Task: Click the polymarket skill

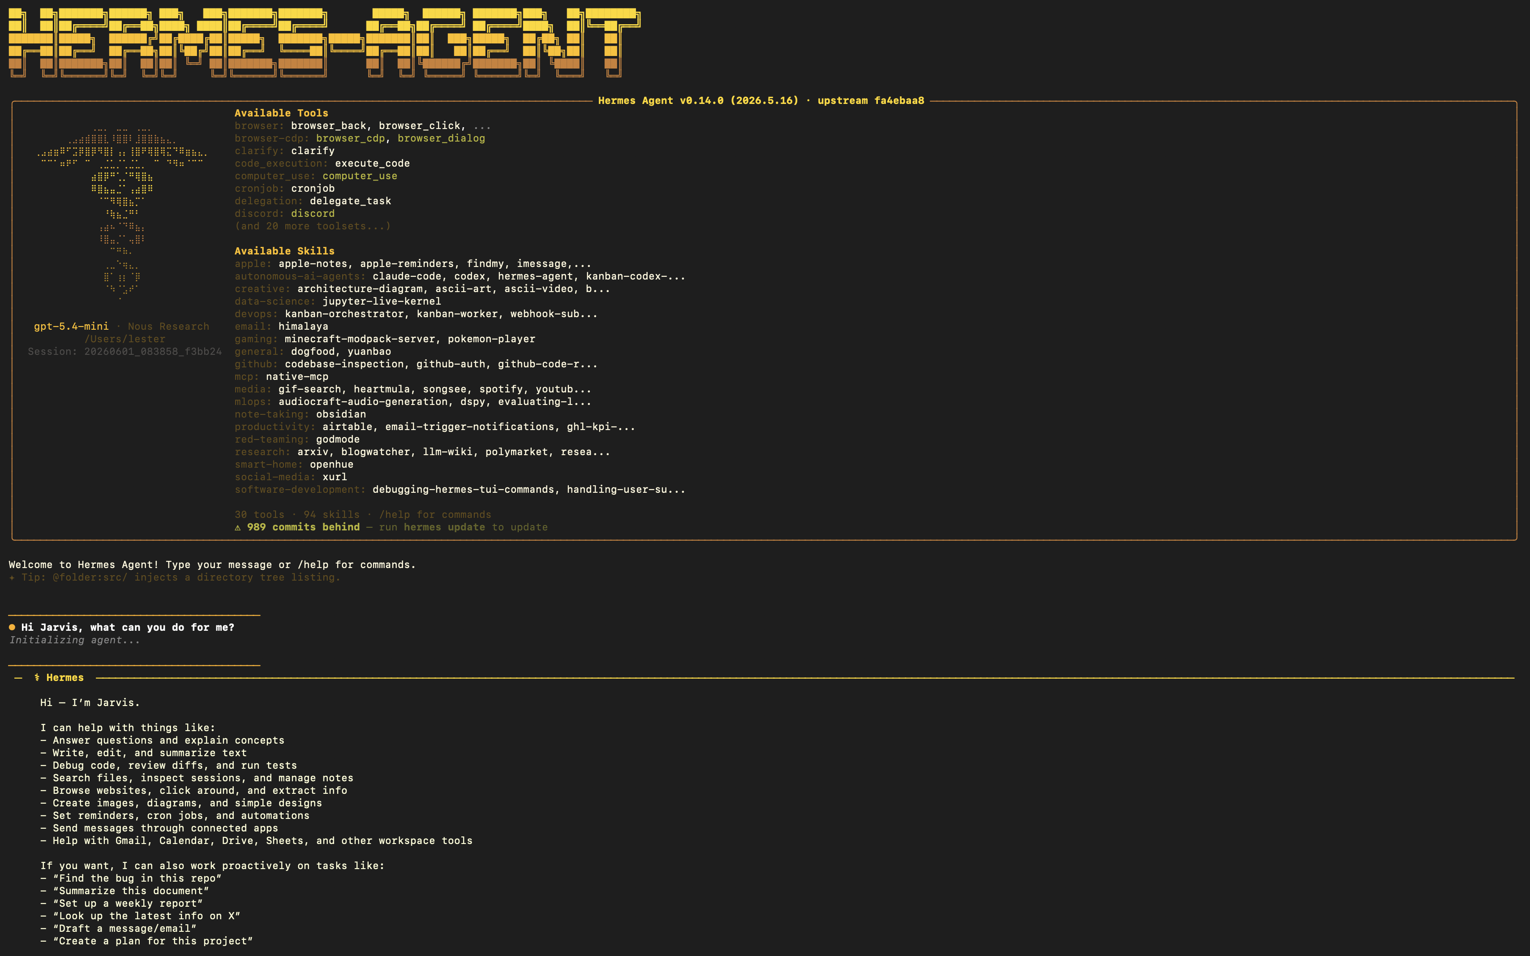Action: click(x=517, y=452)
